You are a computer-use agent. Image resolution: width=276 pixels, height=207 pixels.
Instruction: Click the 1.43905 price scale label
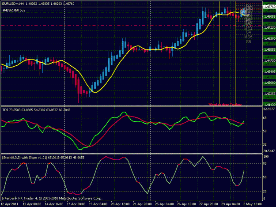[269, 72]
